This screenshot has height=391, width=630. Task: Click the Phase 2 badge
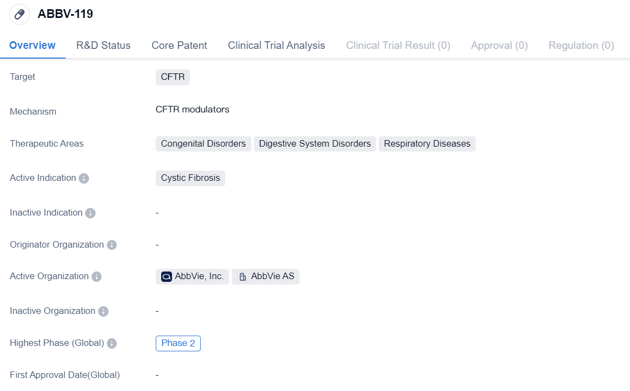point(178,343)
